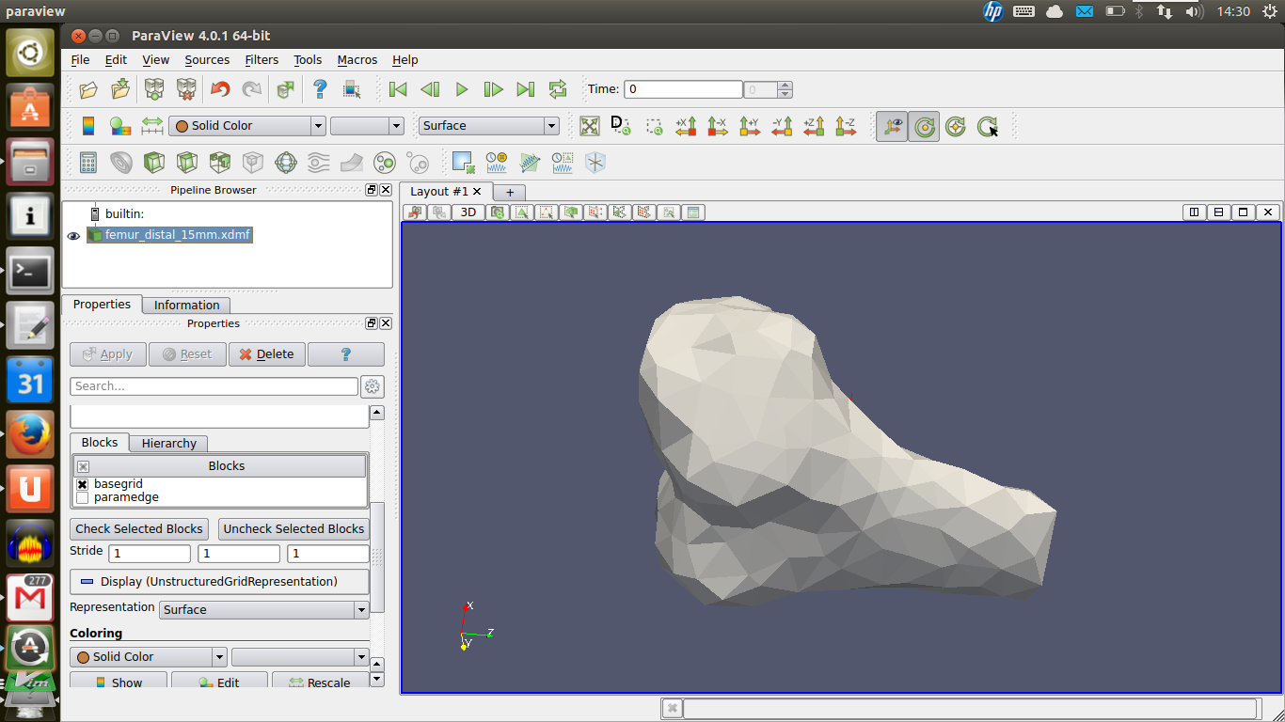Click the Open file folder icon
This screenshot has width=1285, height=722.
[x=88, y=89]
